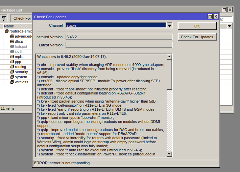Click the advanced package icon
Screen dimensions: 240x172
(12, 36)
